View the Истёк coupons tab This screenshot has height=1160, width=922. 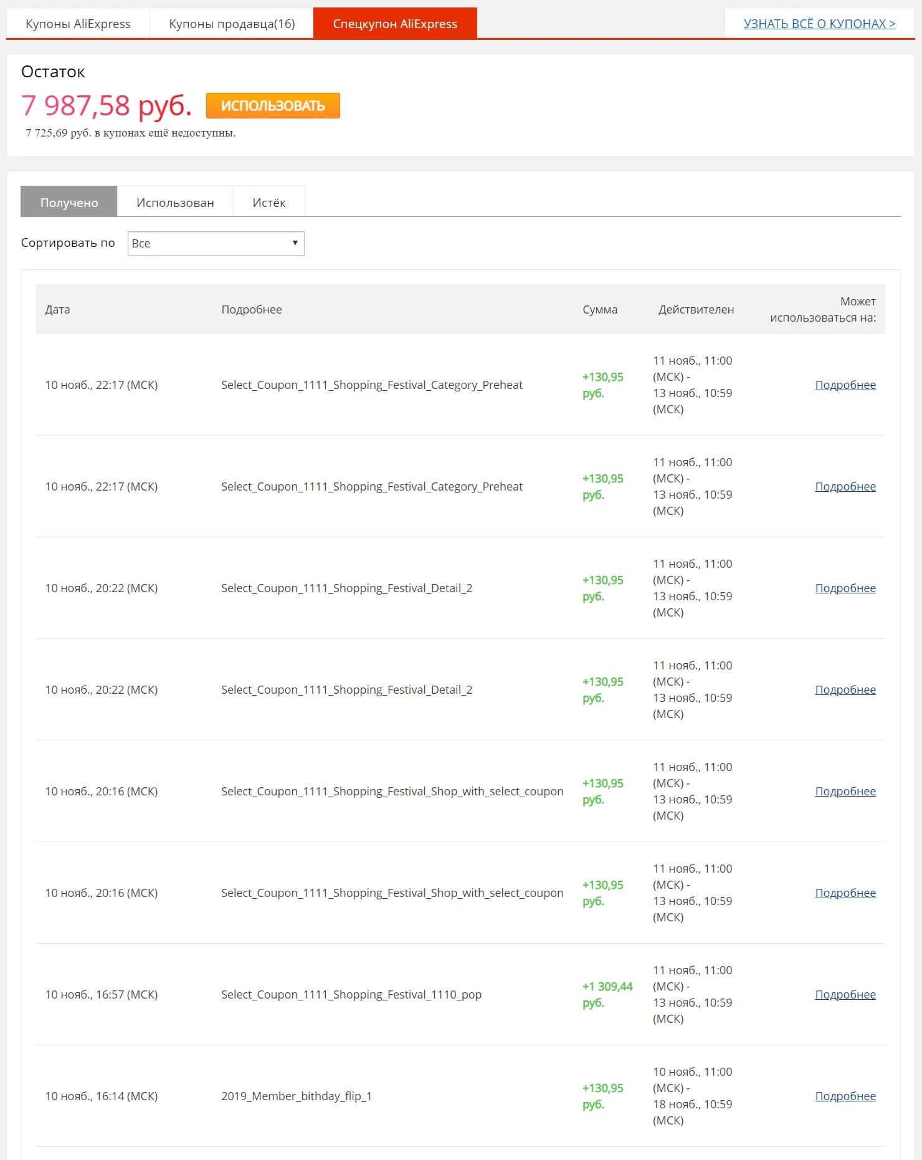[269, 202]
